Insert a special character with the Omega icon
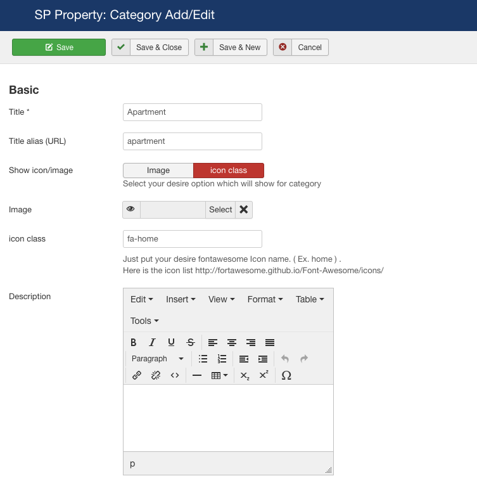The image size is (477, 502). (x=286, y=375)
